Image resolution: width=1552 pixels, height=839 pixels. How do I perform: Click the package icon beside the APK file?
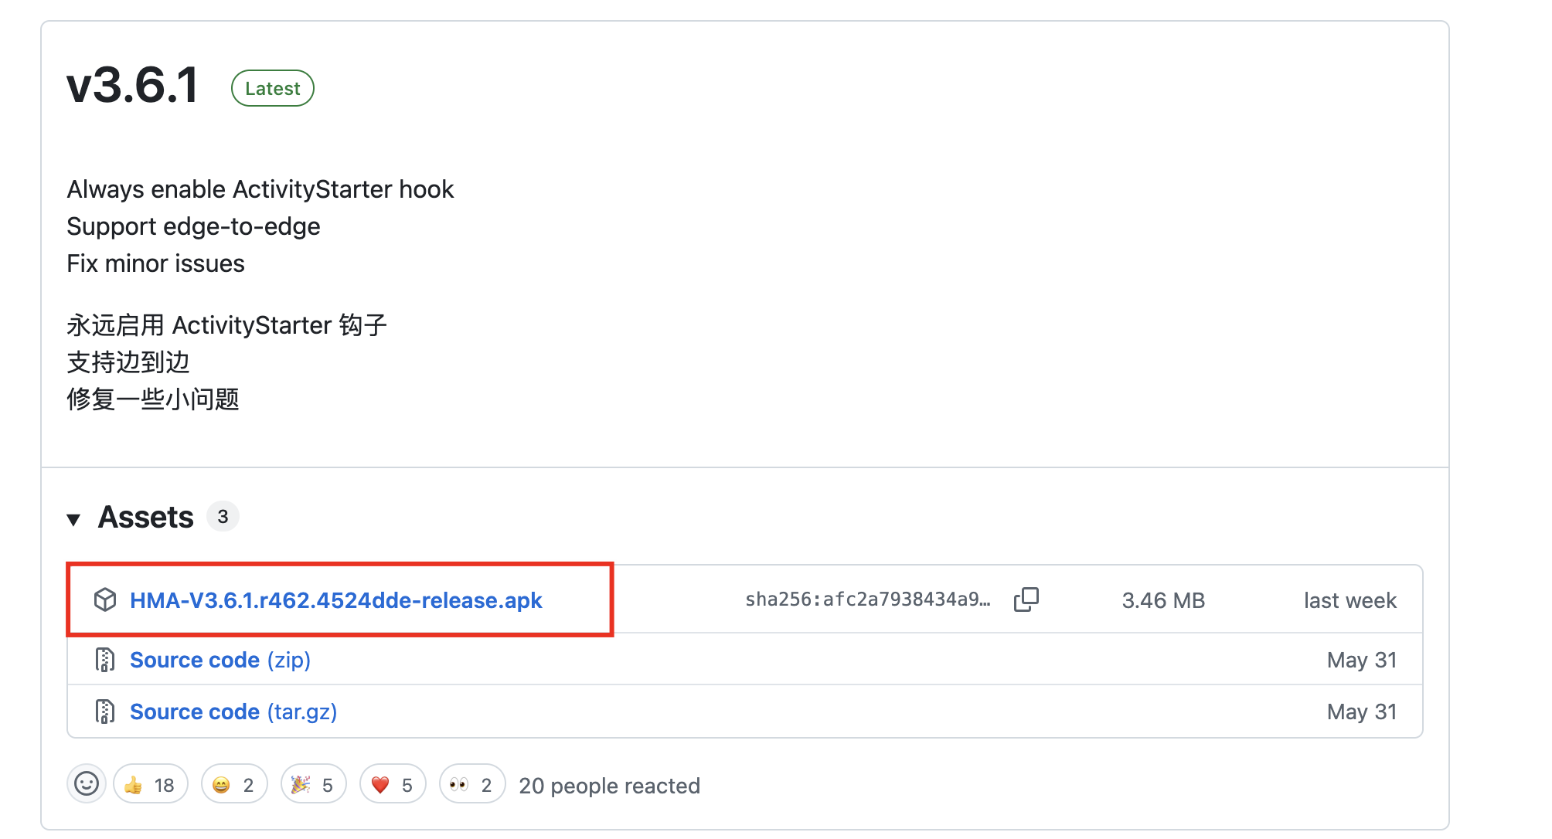[x=105, y=600]
